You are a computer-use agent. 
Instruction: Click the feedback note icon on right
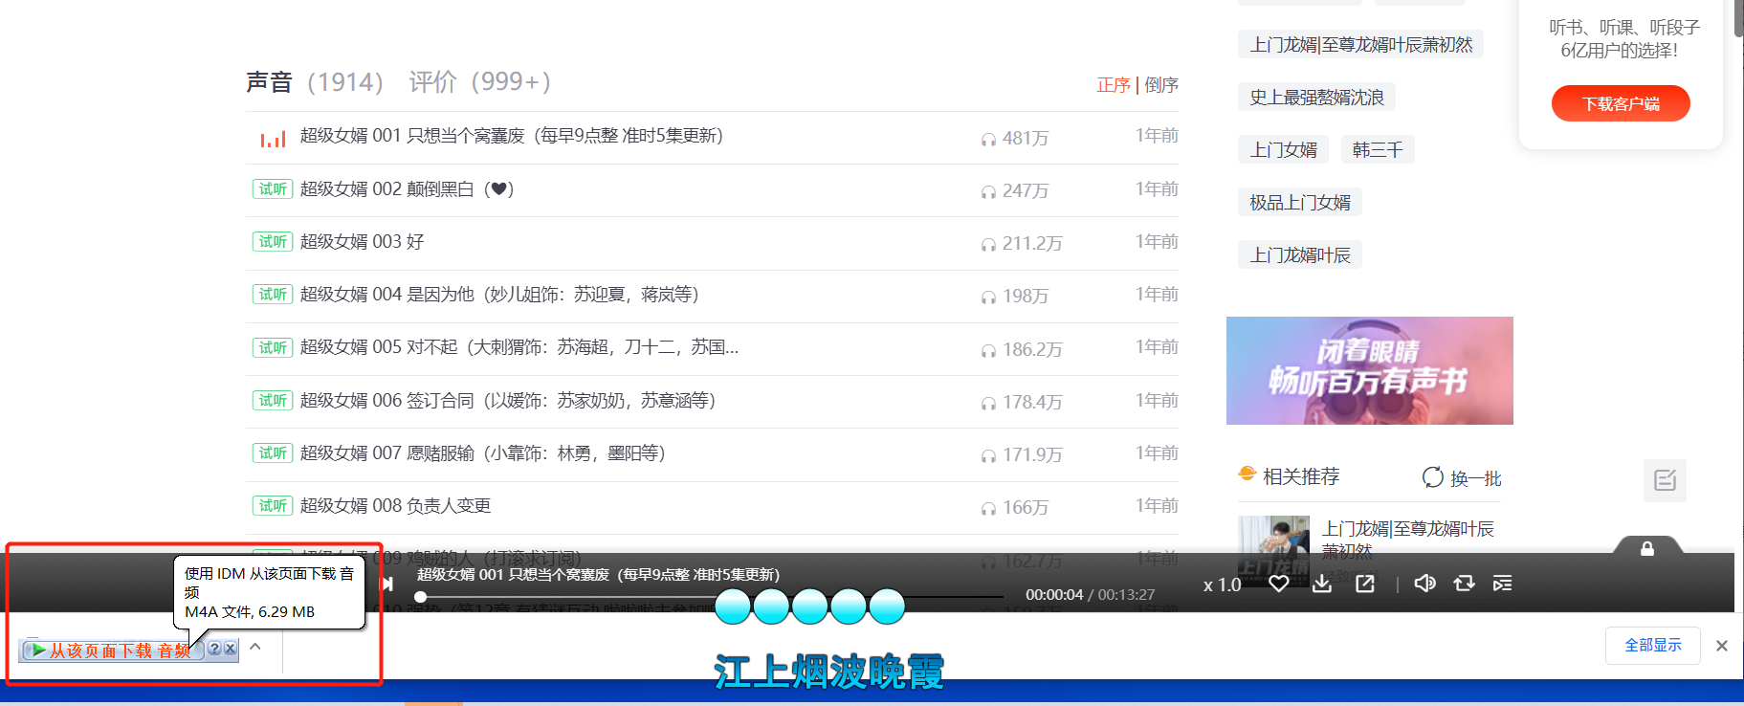1665,480
